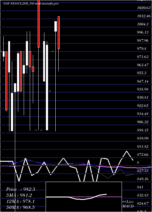Click the 922.65 price axis label

143,106
